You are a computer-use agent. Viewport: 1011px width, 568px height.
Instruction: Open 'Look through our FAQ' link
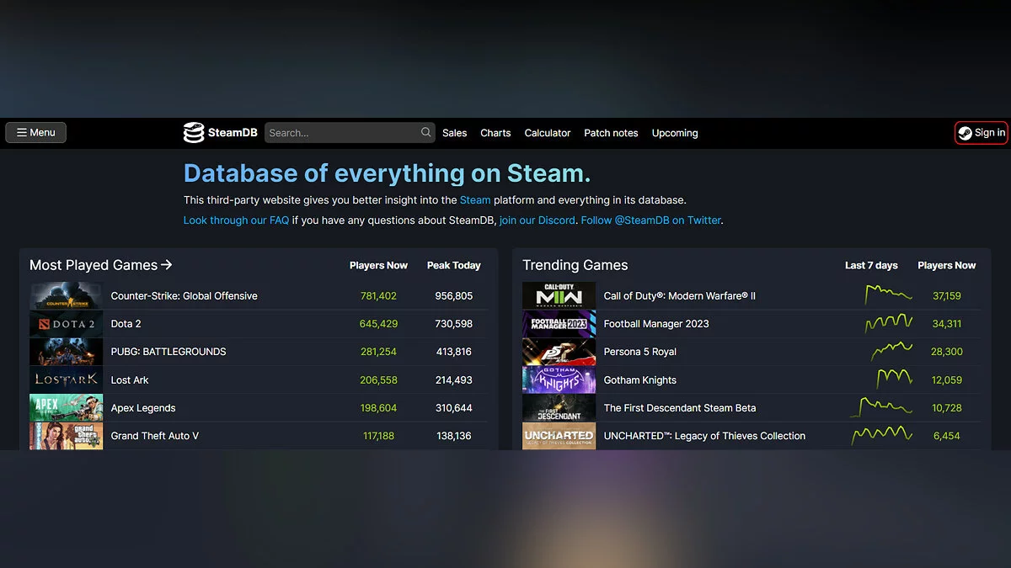236,220
